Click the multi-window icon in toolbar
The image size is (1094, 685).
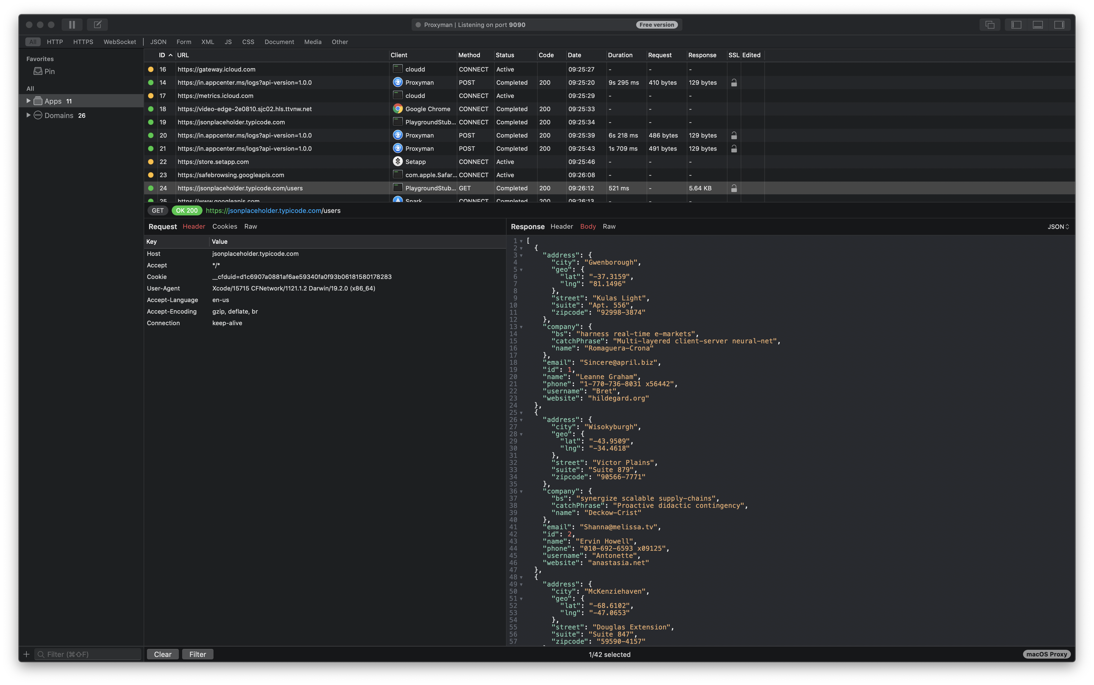coord(990,24)
